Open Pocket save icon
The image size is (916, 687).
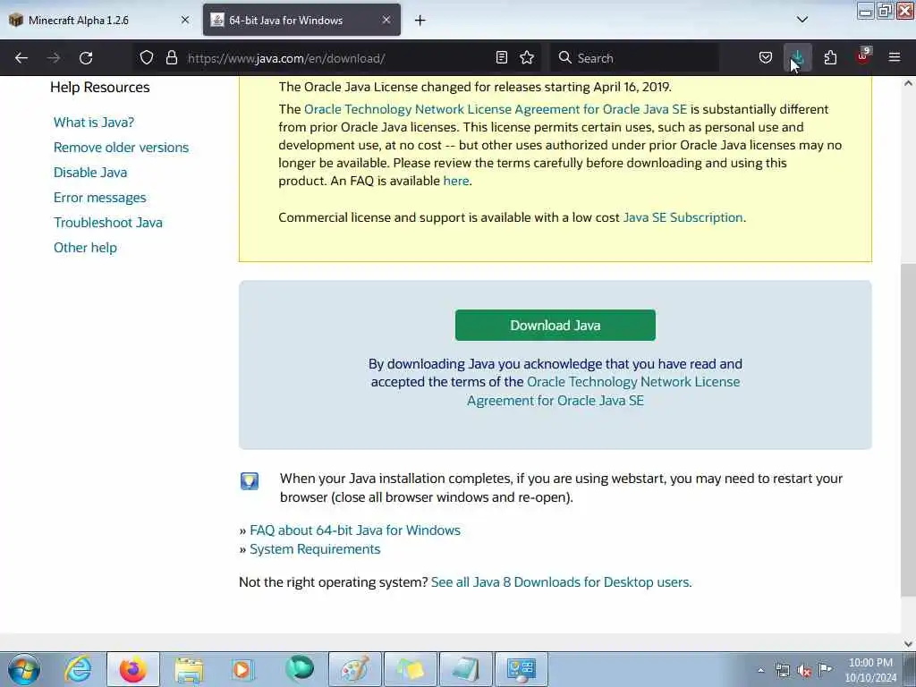click(x=766, y=58)
